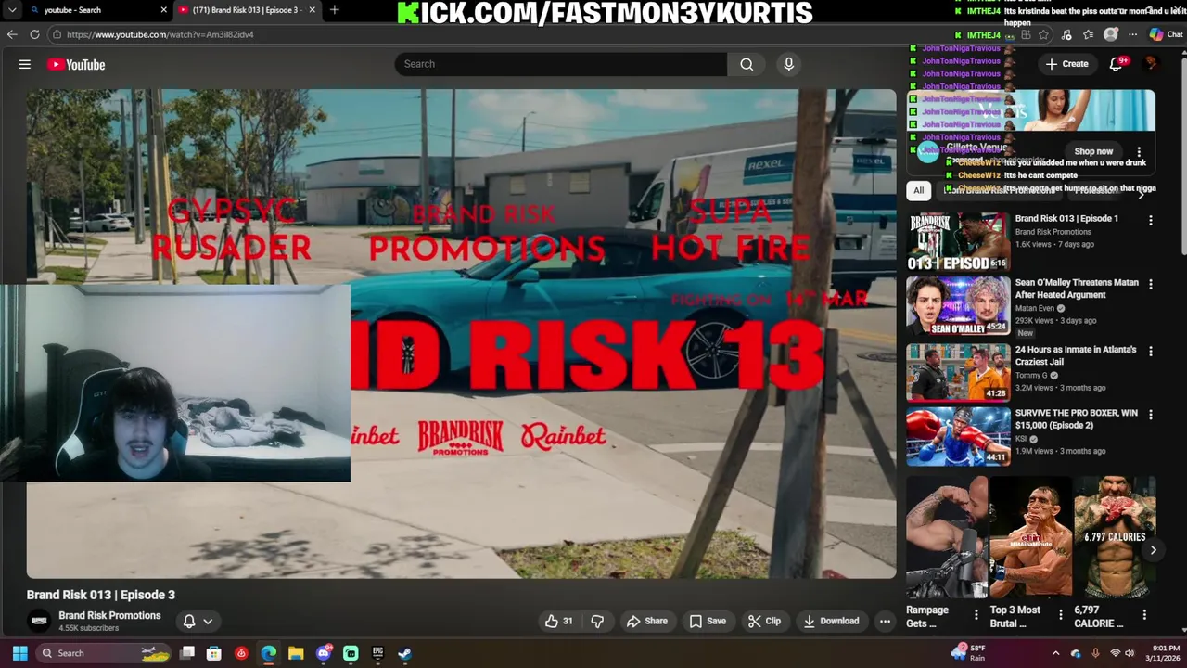
Task: Select the All filter chip
Action: [918, 190]
